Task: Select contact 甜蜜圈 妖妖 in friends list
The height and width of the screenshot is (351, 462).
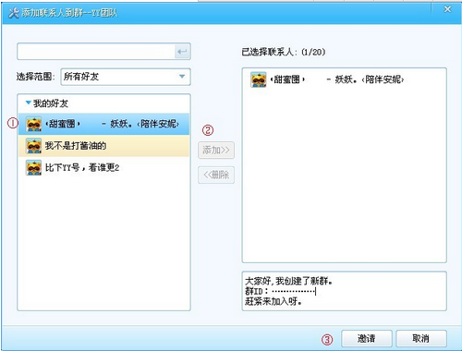Action: click(103, 124)
